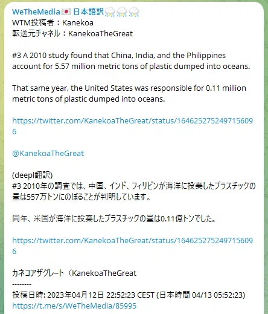The height and width of the screenshot is (314, 268).
Task: Click the Japanese paragraph mentioning 557万トン
Action: (x=134, y=191)
